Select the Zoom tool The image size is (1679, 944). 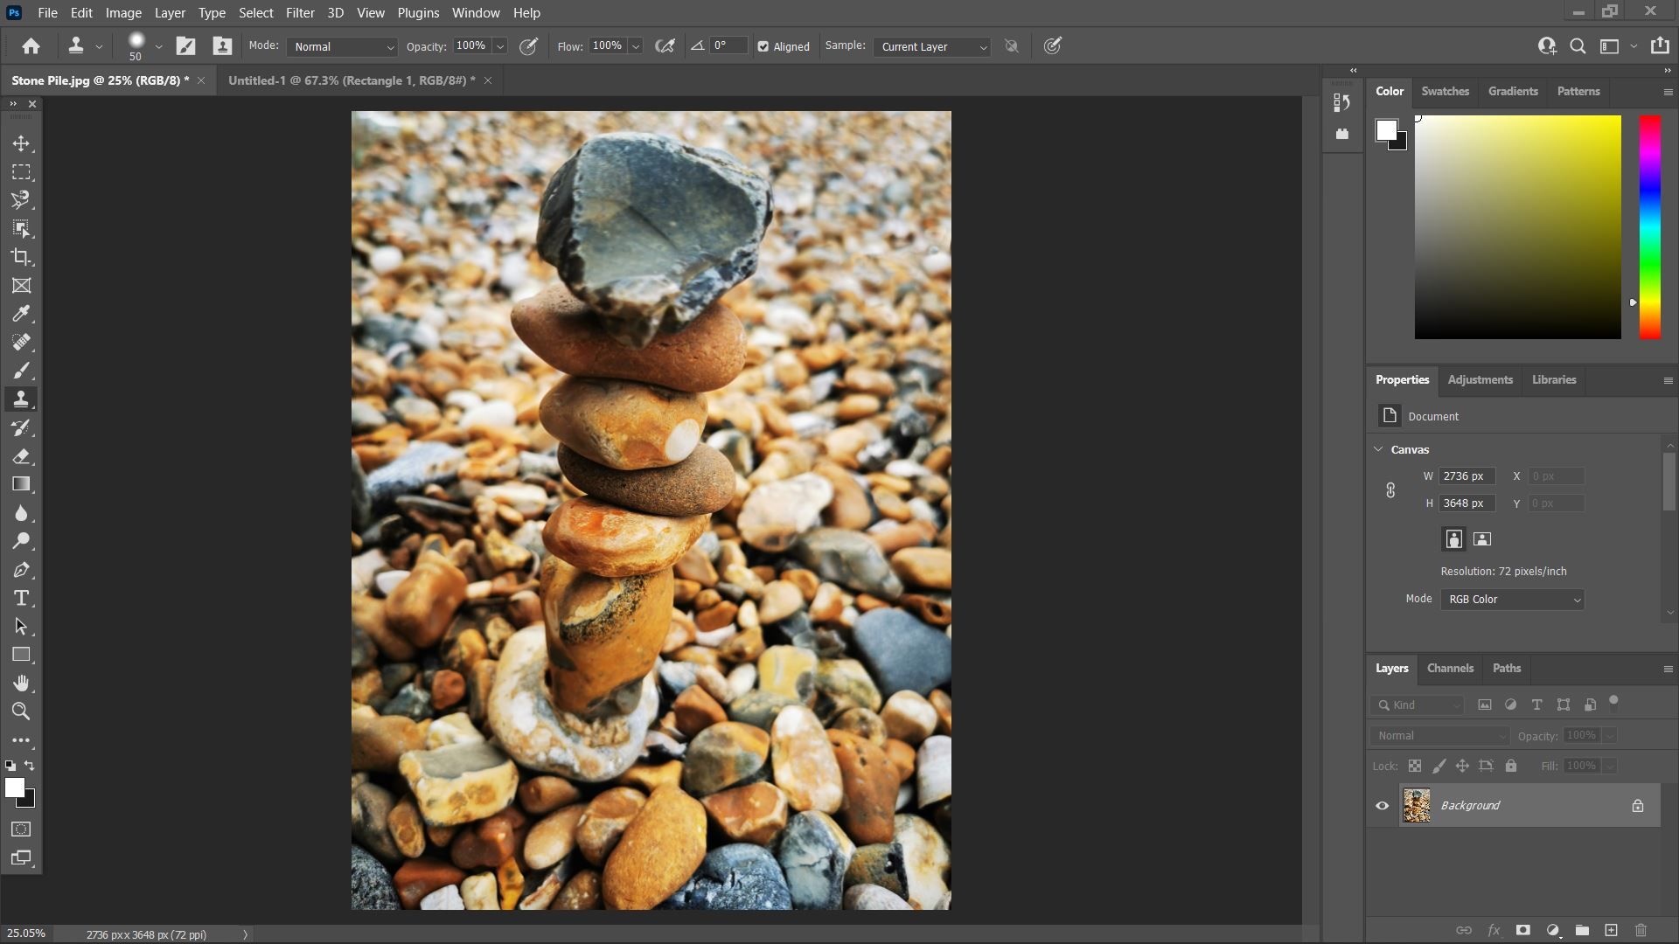coord(21,711)
